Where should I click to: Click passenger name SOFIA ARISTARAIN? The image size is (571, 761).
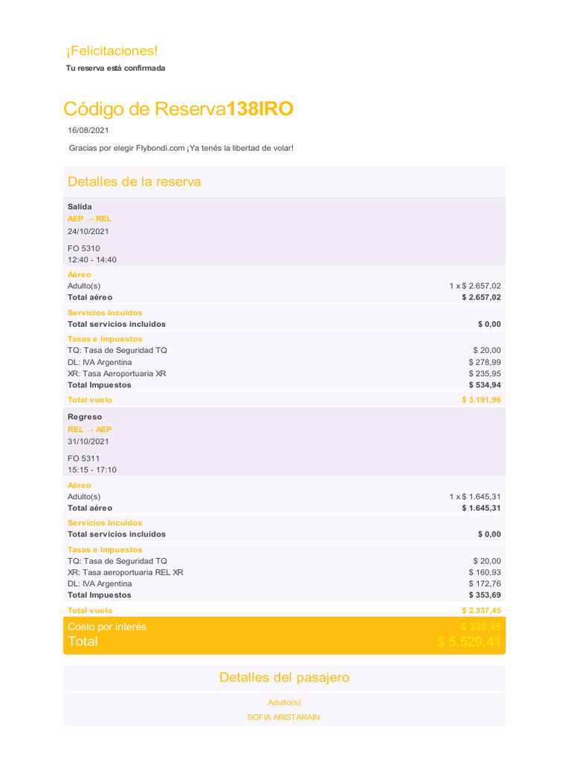pos(284,717)
